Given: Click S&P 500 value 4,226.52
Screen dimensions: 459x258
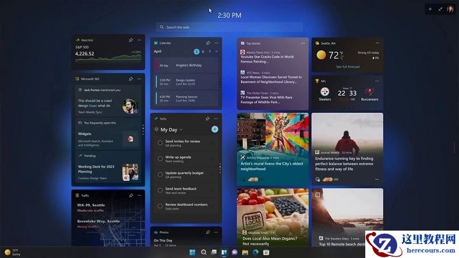Looking at the screenshot, I should [85, 54].
